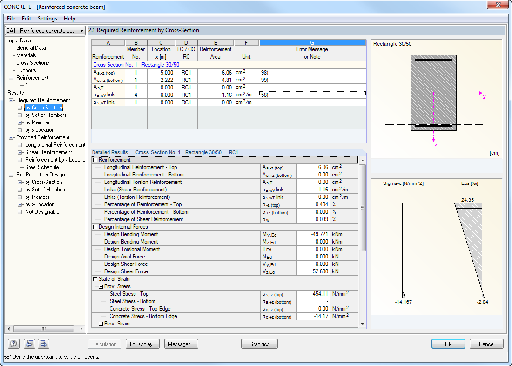Screen dimensions: 512x366
Task: Open the Edit menu
Action: (27, 19)
